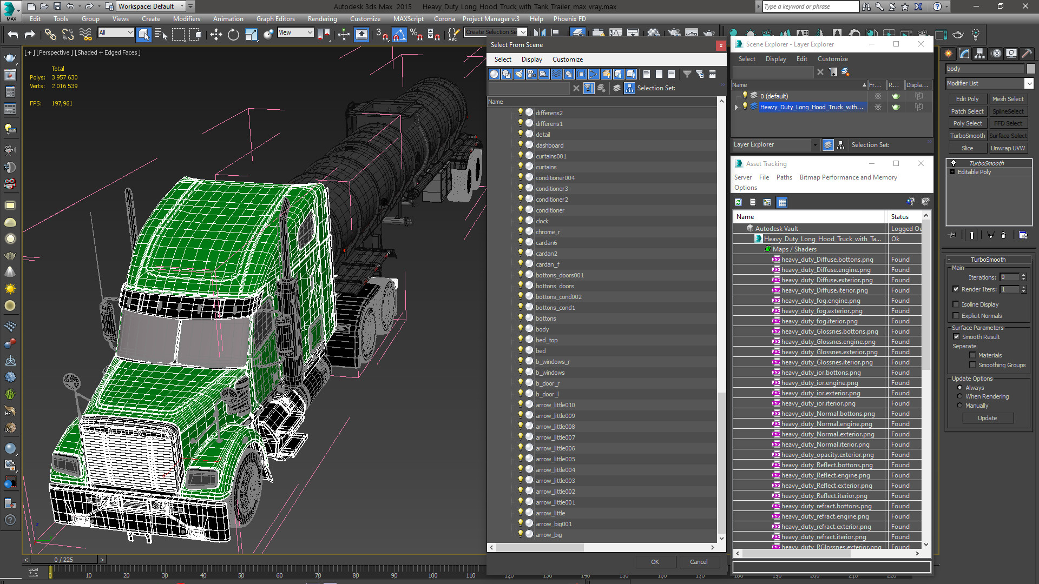
Task: Switch to Utilities hammer panel tab
Action: tap(1027, 54)
